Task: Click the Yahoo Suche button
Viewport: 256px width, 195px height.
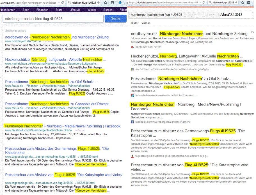Action: click(116, 19)
